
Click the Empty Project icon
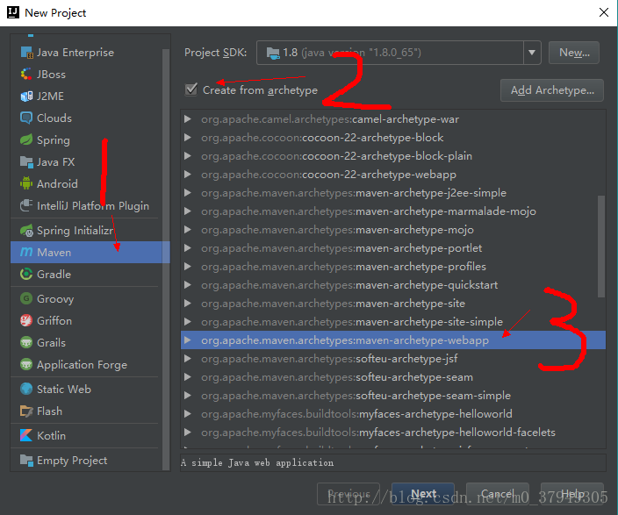coord(26,461)
